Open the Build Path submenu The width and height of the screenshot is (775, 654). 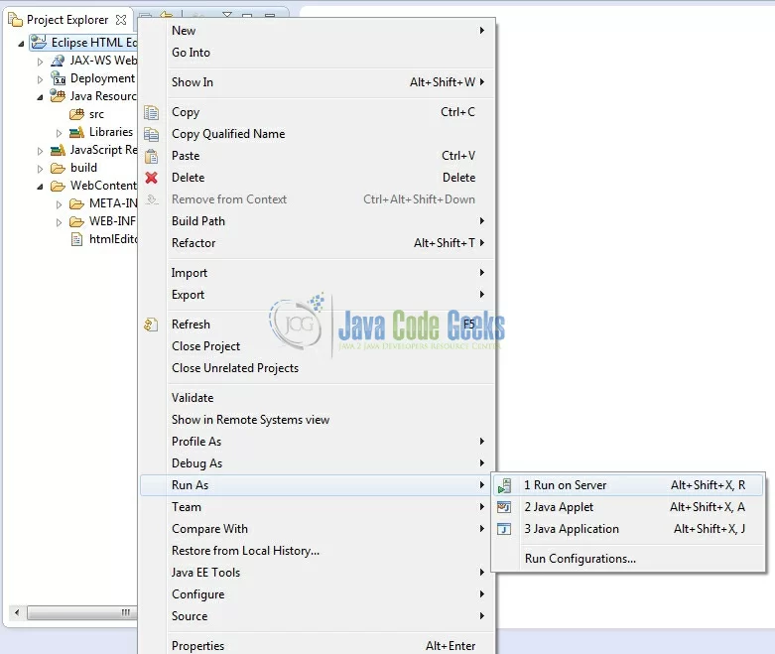pyautogui.click(x=318, y=221)
